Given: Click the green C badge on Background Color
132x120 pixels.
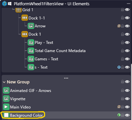Looking at the screenshot, I should (x=119, y=115).
